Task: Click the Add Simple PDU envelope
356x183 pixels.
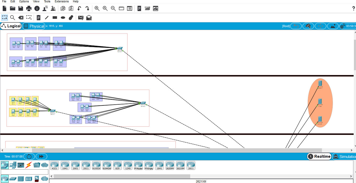Action: click(81, 18)
